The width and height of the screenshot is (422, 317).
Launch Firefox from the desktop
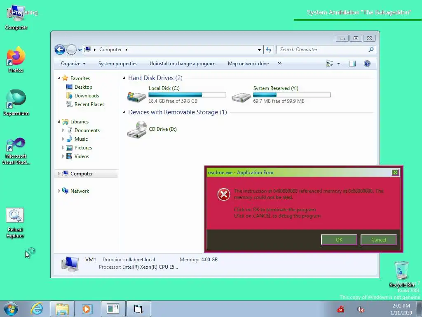[x=16, y=60]
